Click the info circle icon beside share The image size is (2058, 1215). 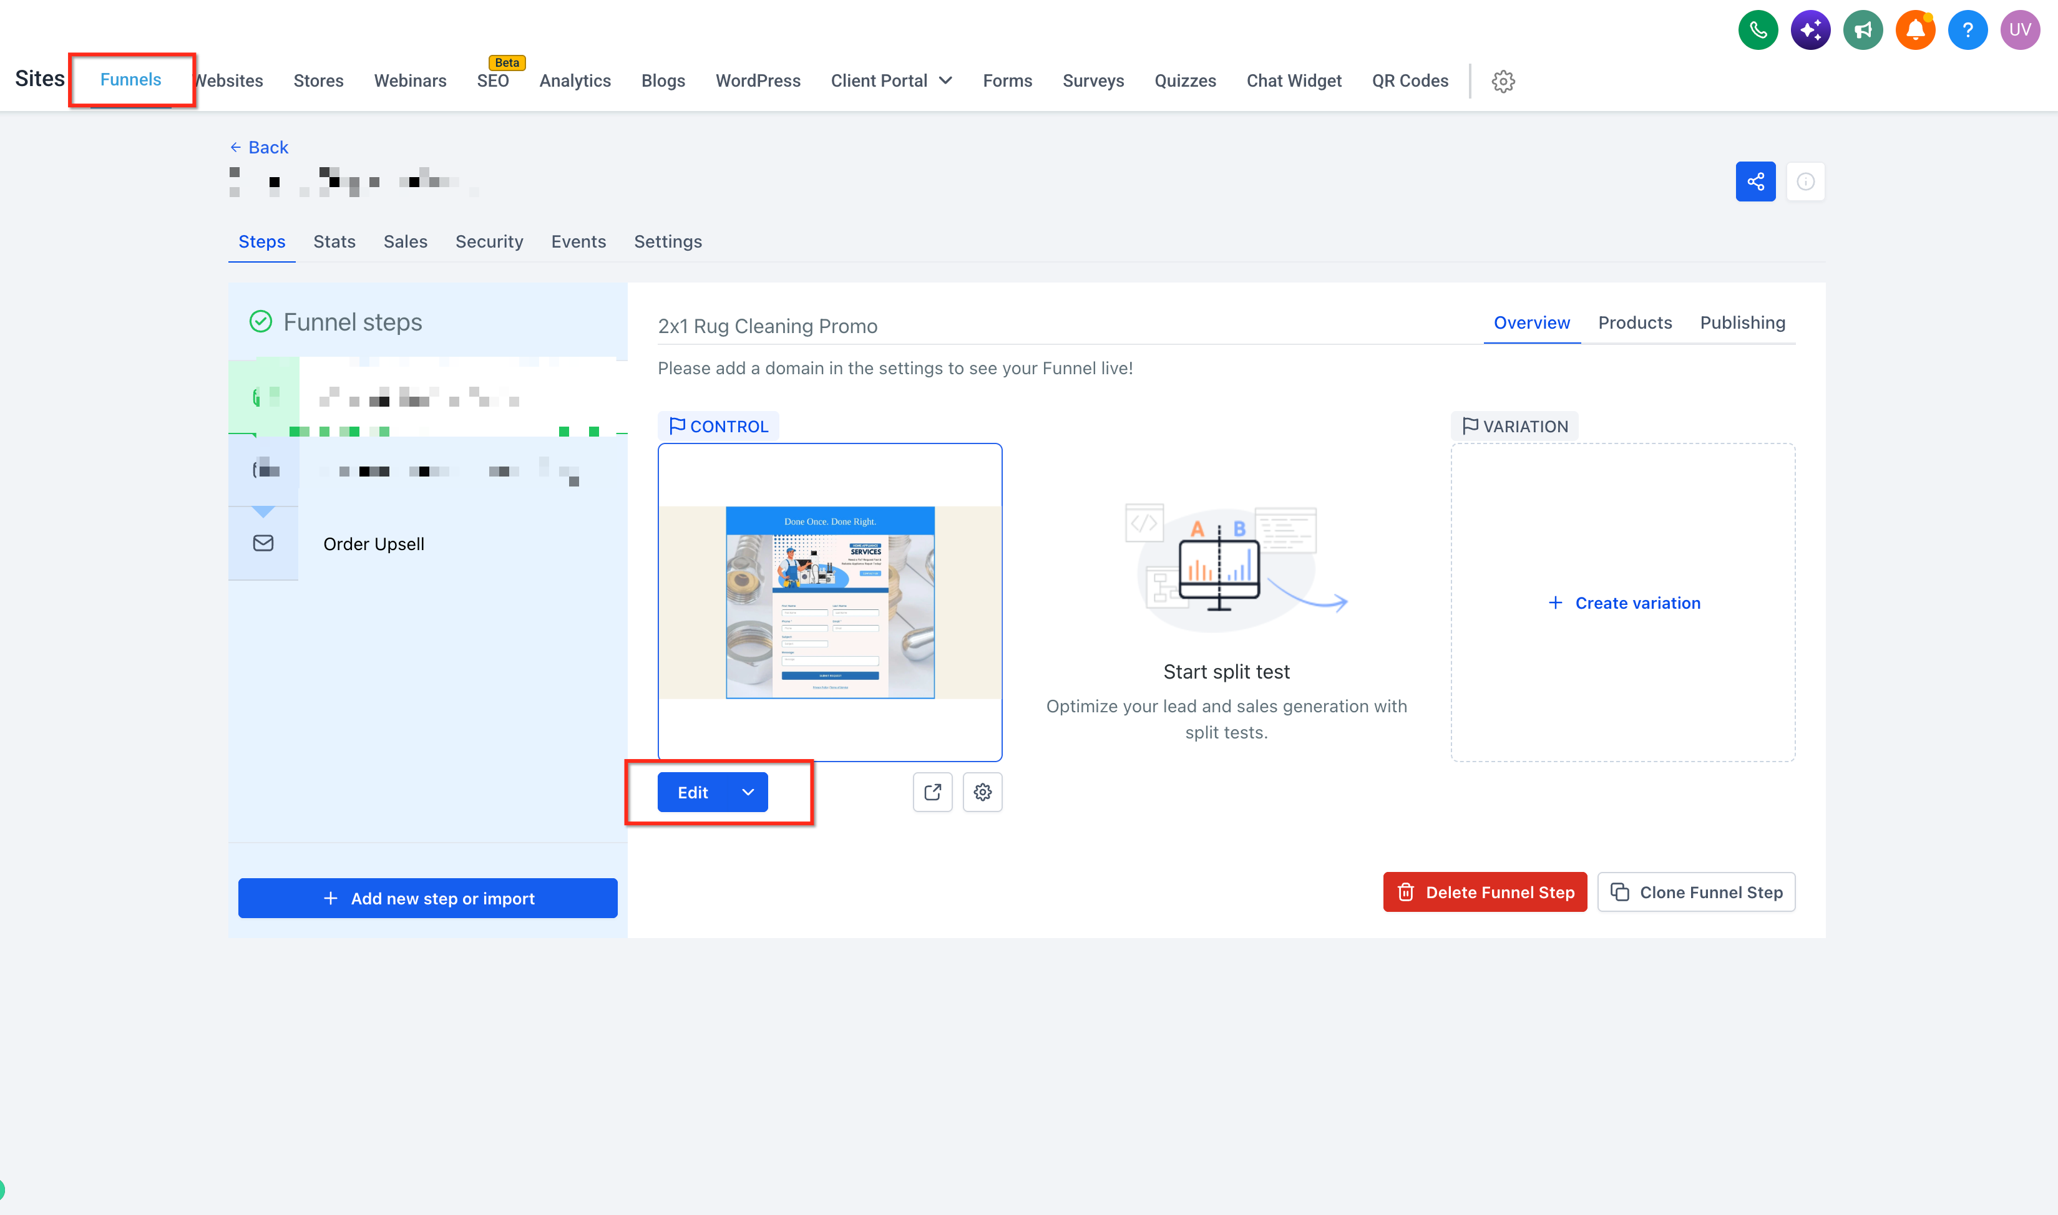pos(1805,182)
